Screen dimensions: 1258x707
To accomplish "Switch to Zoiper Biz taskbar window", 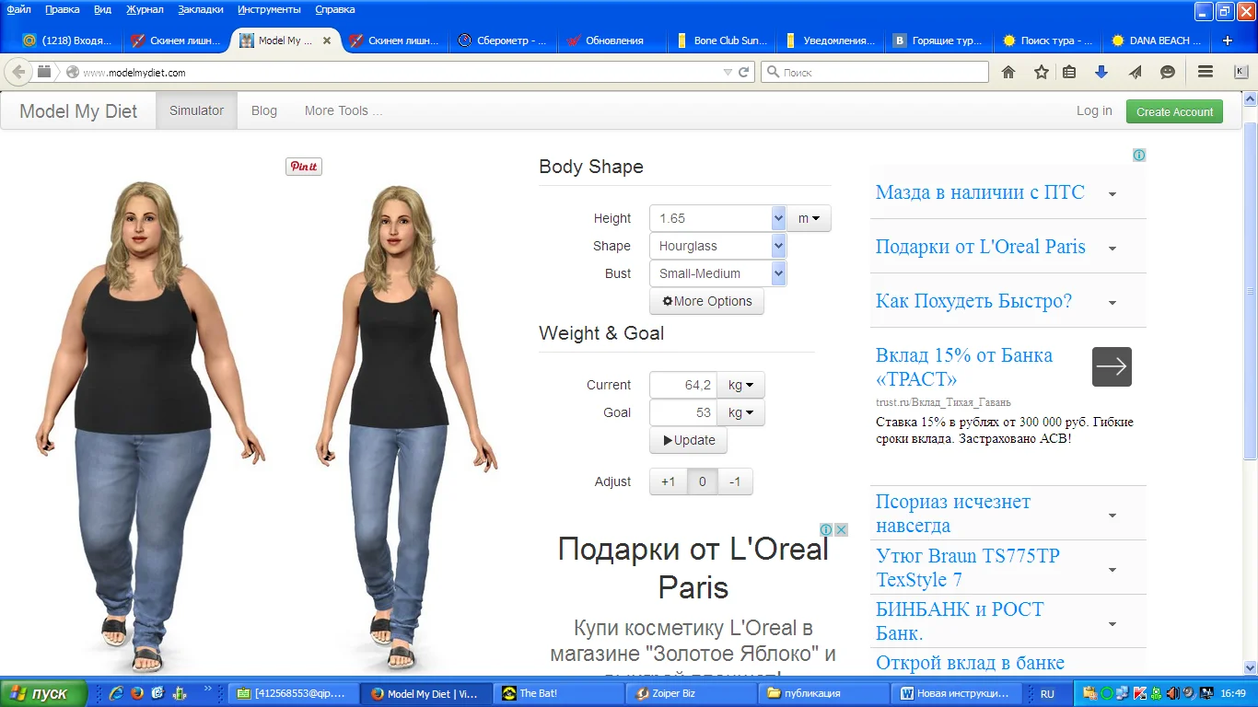I will pyautogui.click(x=693, y=693).
